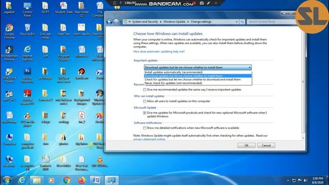This screenshot has height=185, width=329.
Task: Choose Download updates but let me choose option
Action: click(198, 76)
